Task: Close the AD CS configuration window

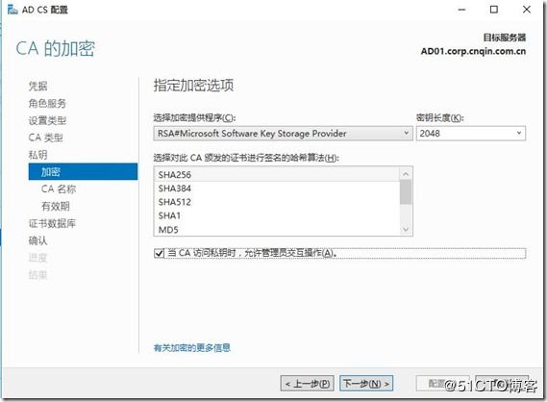Action: (x=527, y=10)
